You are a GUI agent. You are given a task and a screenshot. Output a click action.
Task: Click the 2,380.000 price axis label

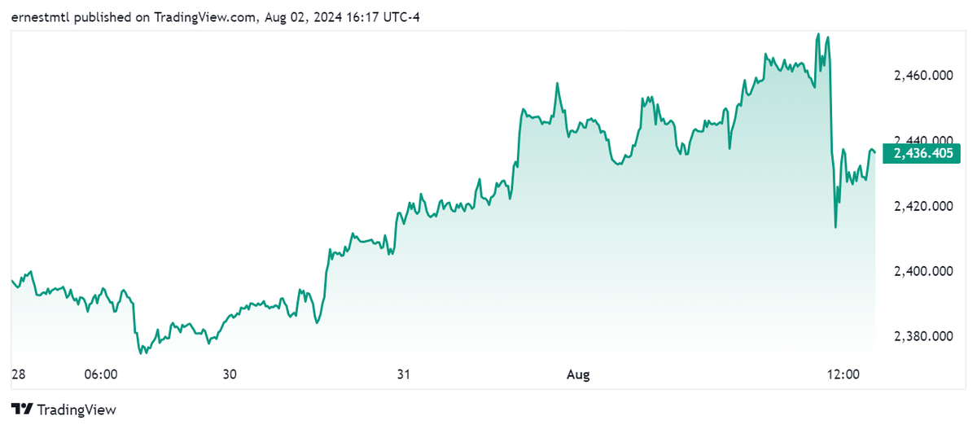[x=924, y=336]
